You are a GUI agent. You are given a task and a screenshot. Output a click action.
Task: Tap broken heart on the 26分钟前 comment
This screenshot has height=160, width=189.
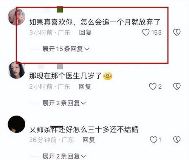point(177,140)
